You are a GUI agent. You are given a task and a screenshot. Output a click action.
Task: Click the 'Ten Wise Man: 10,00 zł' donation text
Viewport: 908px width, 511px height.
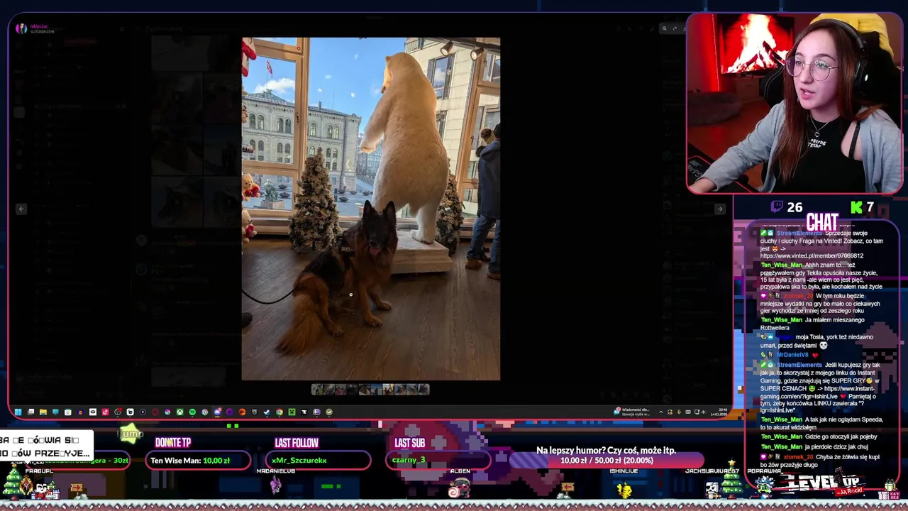190,461
